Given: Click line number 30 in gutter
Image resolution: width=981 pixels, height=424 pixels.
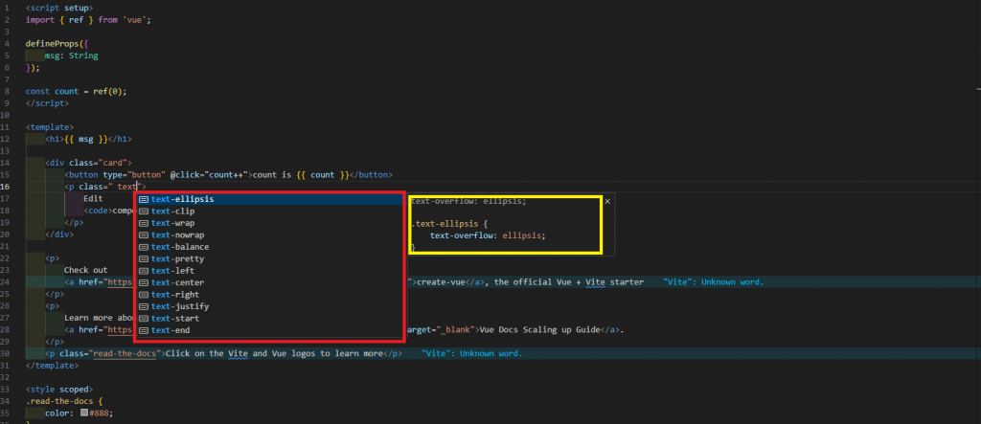Looking at the screenshot, I should (x=5, y=353).
